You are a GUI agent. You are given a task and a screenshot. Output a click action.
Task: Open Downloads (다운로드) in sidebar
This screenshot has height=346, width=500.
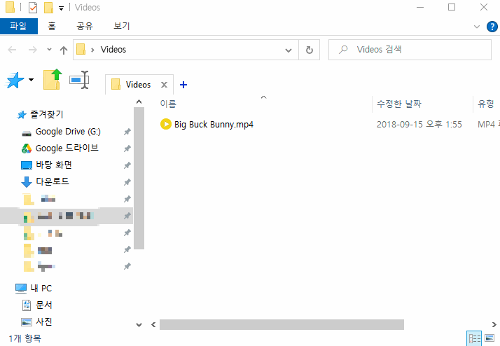(53, 181)
